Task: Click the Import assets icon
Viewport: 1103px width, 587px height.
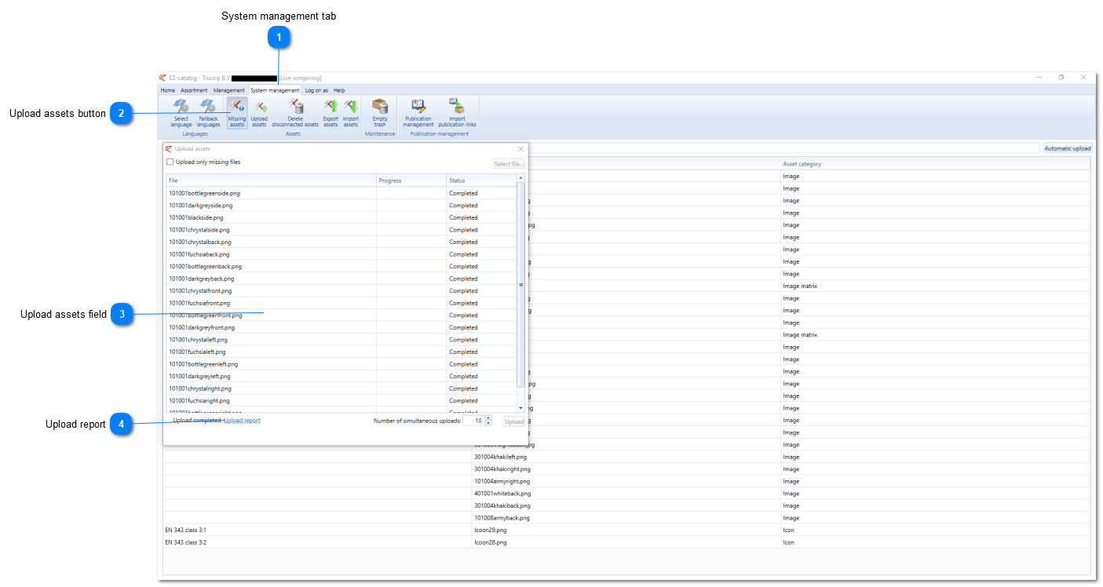Action: [351, 113]
